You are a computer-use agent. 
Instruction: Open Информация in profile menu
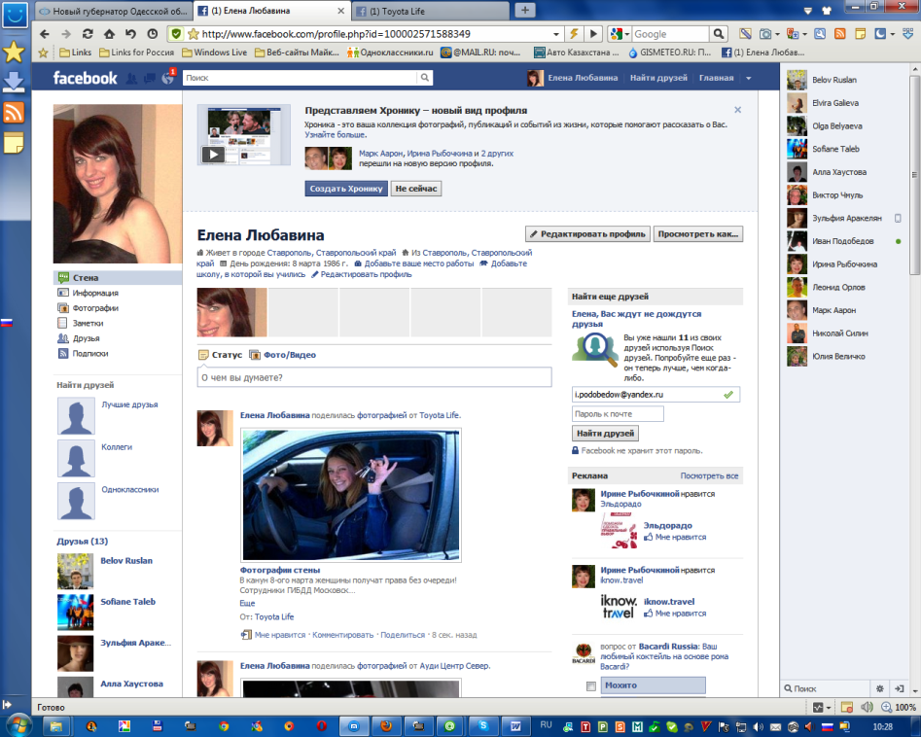click(x=95, y=293)
